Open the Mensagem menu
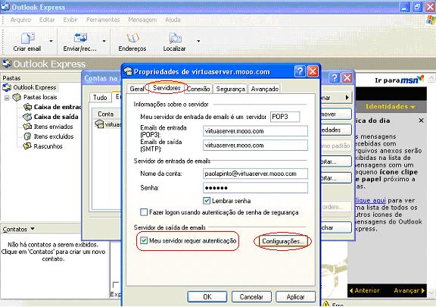 [x=142, y=20]
